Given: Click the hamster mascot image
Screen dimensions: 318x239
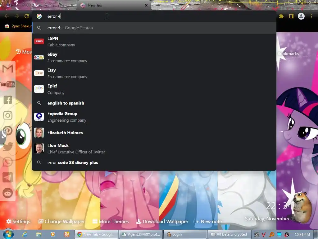Looking at the screenshot, I should 302,208.
